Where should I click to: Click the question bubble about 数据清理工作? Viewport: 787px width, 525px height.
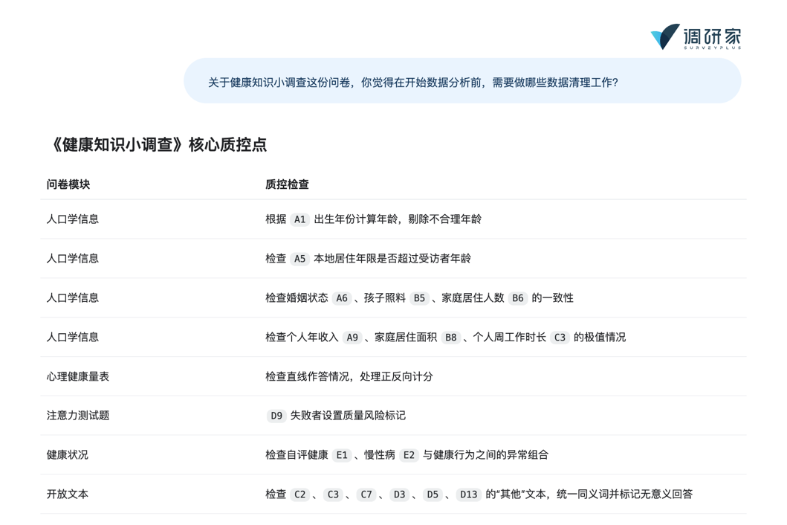462,81
